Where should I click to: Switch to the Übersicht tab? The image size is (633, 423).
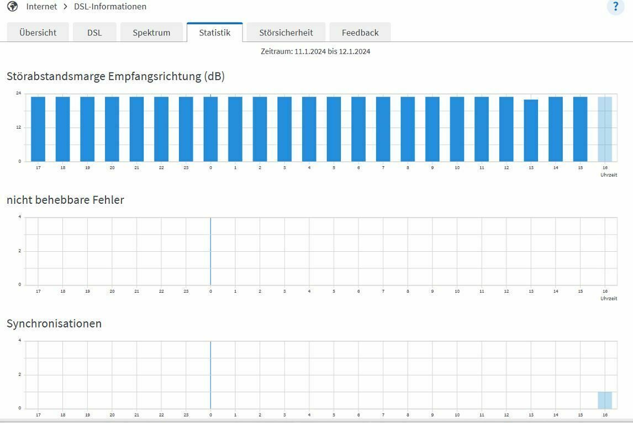38,32
